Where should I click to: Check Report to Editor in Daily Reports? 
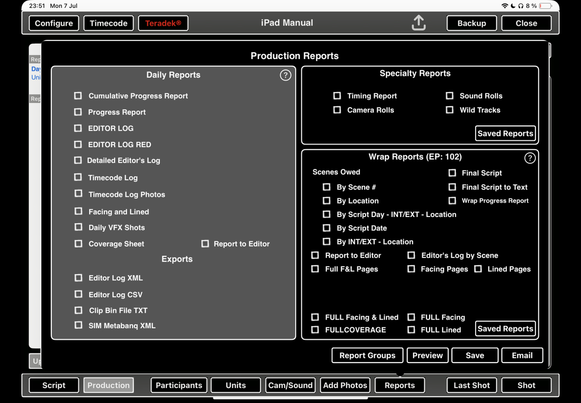(205, 243)
